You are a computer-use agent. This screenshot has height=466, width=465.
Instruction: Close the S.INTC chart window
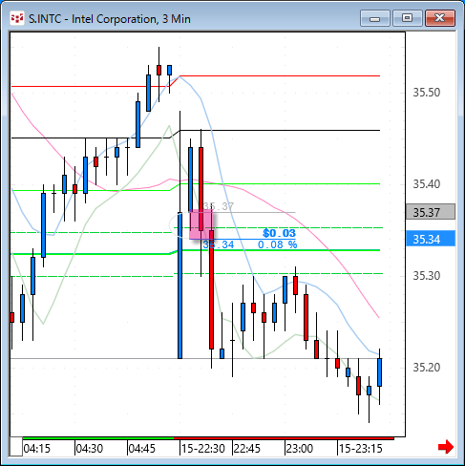[440, 18]
